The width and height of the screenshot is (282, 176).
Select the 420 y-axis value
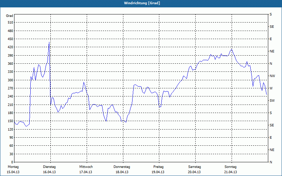[x=11, y=47]
